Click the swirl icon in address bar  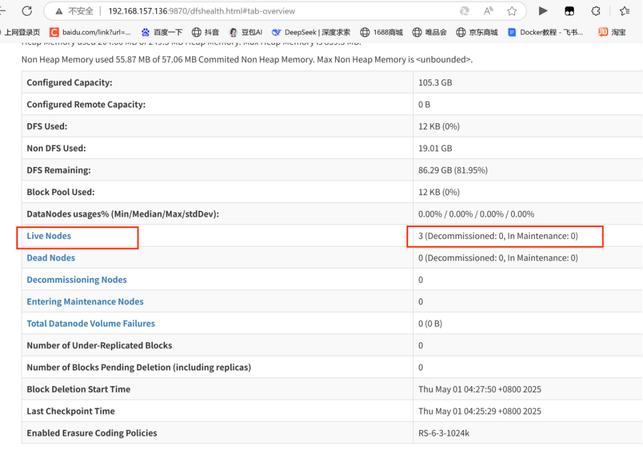(464, 11)
